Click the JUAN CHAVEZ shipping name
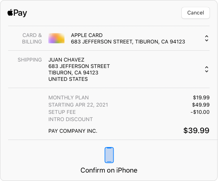 tap(66, 60)
